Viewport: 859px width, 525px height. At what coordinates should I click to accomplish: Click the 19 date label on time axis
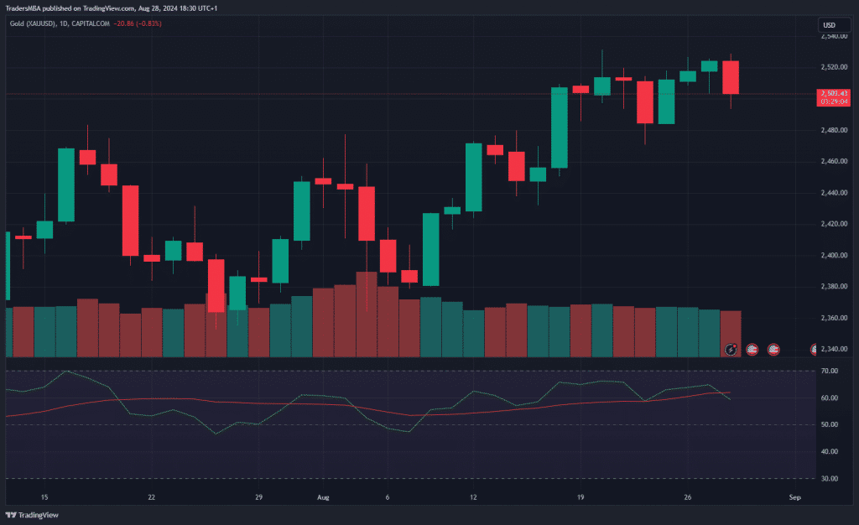click(580, 497)
